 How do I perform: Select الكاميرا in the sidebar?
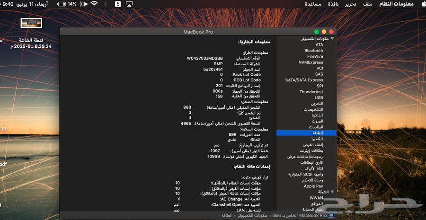(x=317, y=139)
